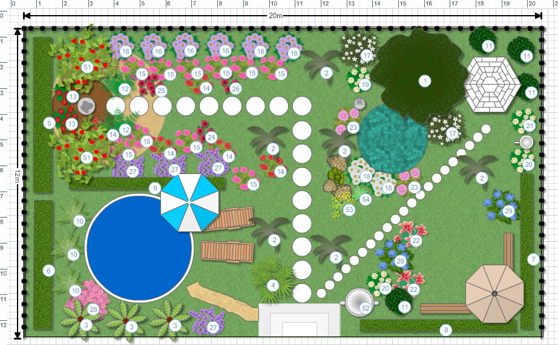Click the wooden lounger touching the blue umbrella
Image resolution: width=558 pixels, height=345 pixels.
click(x=229, y=219)
